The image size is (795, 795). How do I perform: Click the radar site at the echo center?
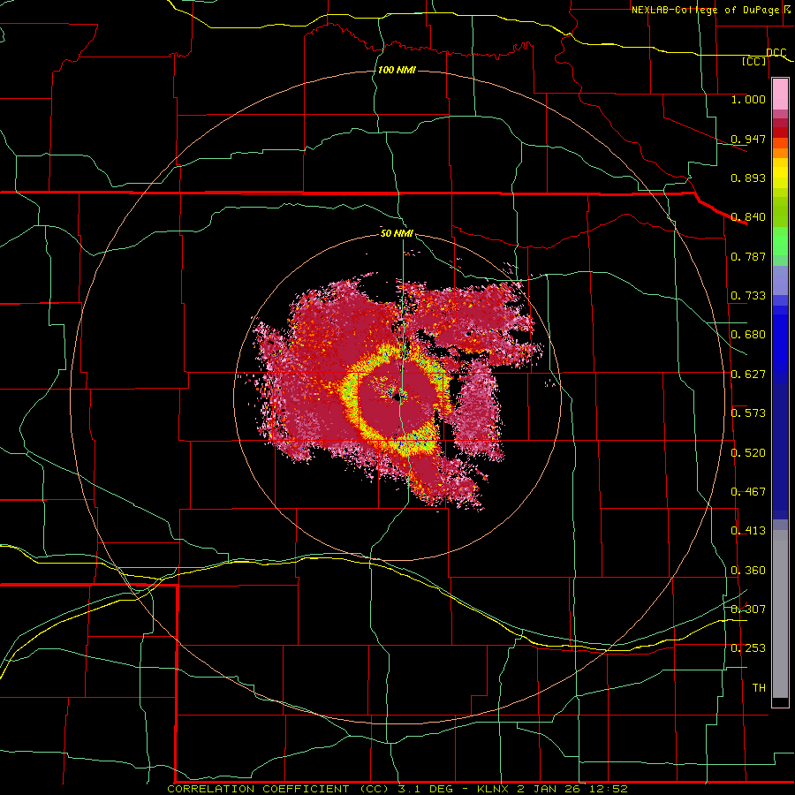pos(398,397)
